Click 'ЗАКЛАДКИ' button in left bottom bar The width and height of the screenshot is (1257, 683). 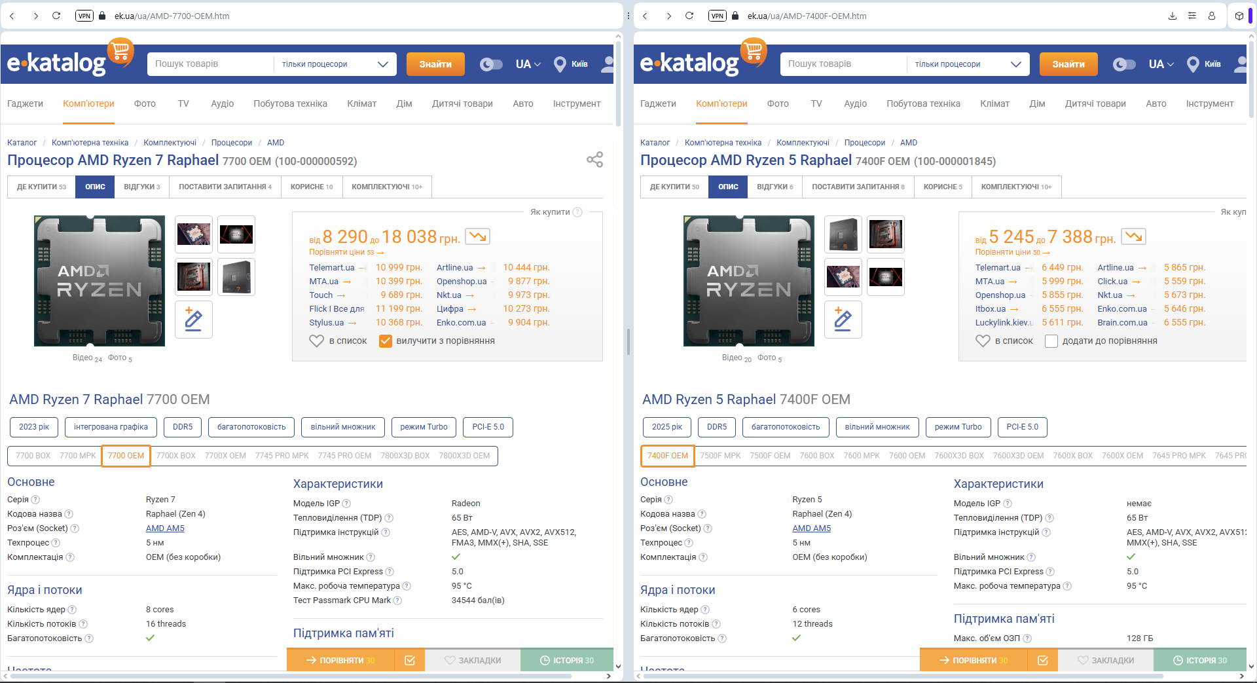click(x=473, y=660)
